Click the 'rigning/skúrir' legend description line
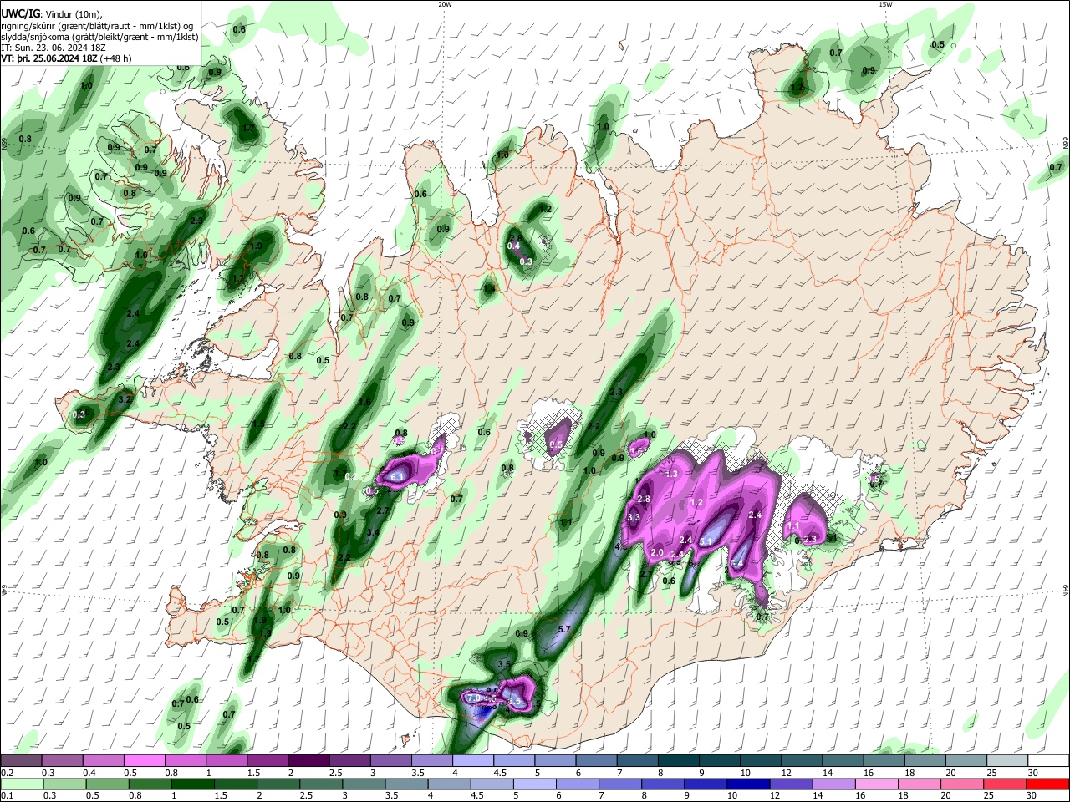The height and width of the screenshot is (802, 1070). pyautogui.click(x=98, y=26)
